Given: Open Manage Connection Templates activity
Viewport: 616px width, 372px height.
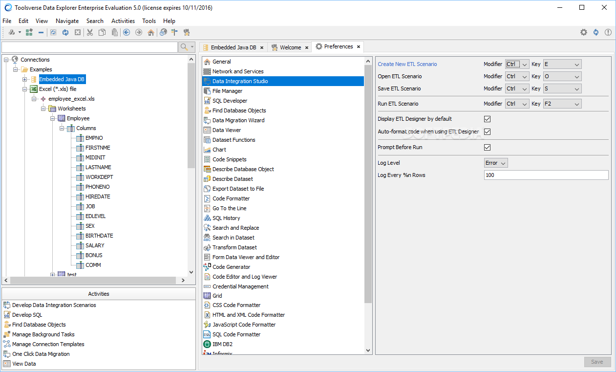Looking at the screenshot, I should 44,344.
